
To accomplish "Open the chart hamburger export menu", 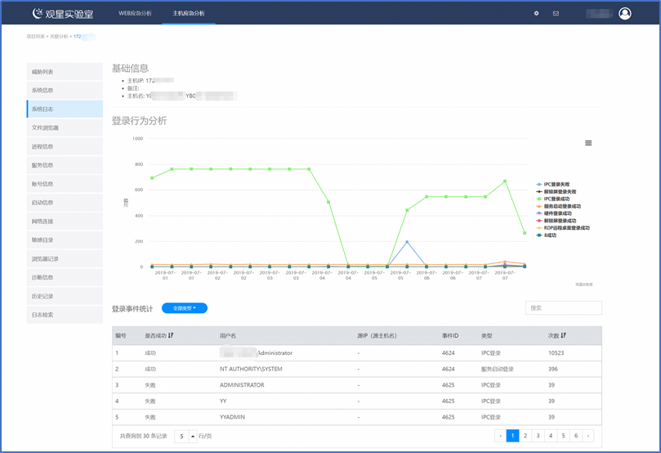I will coord(588,143).
